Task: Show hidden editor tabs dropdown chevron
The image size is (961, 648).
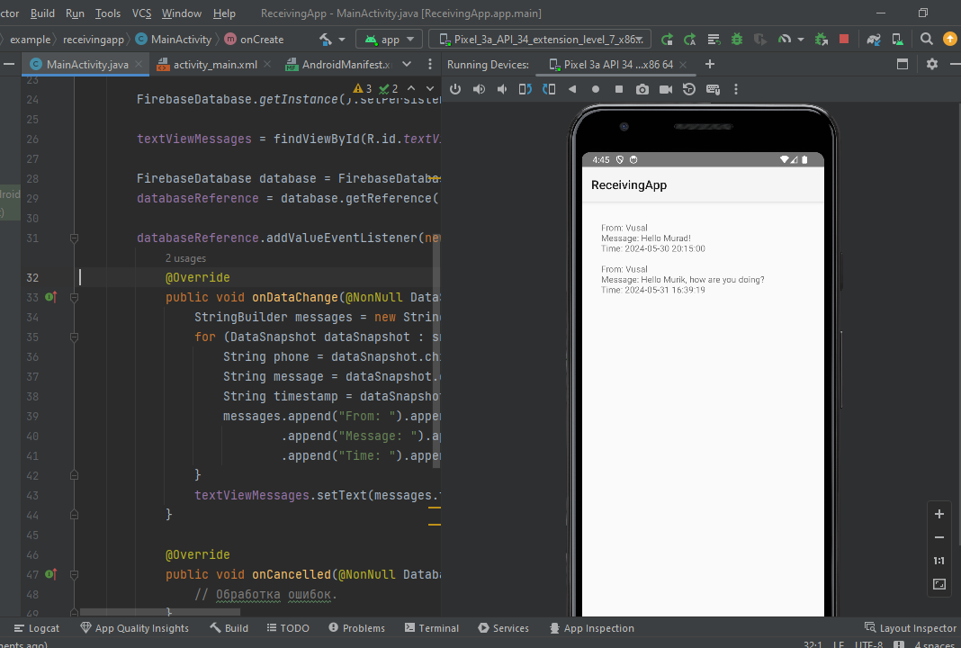Action: (407, 64)
